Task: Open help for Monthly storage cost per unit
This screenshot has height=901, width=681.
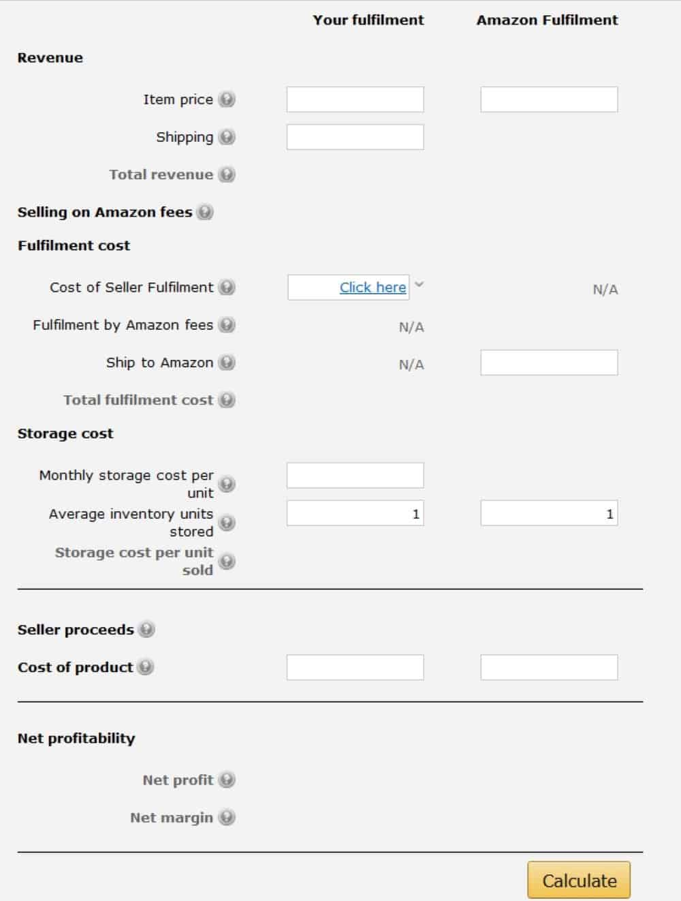Action: click(227, 484)
